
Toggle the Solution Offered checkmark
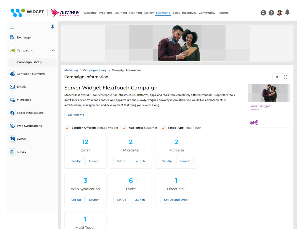[67, 128]
